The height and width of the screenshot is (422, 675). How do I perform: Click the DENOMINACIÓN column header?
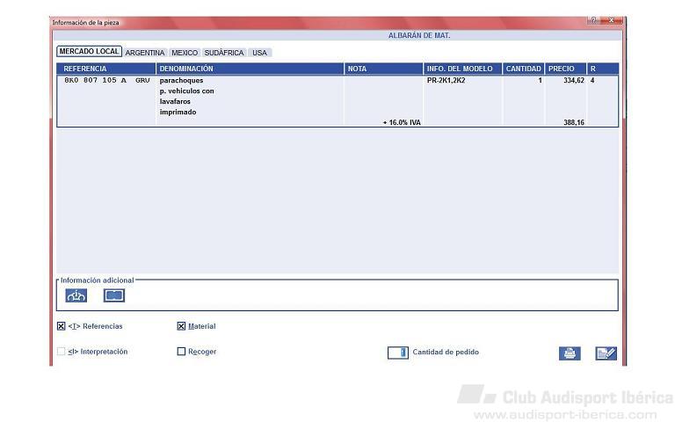(x=250, y=69)
